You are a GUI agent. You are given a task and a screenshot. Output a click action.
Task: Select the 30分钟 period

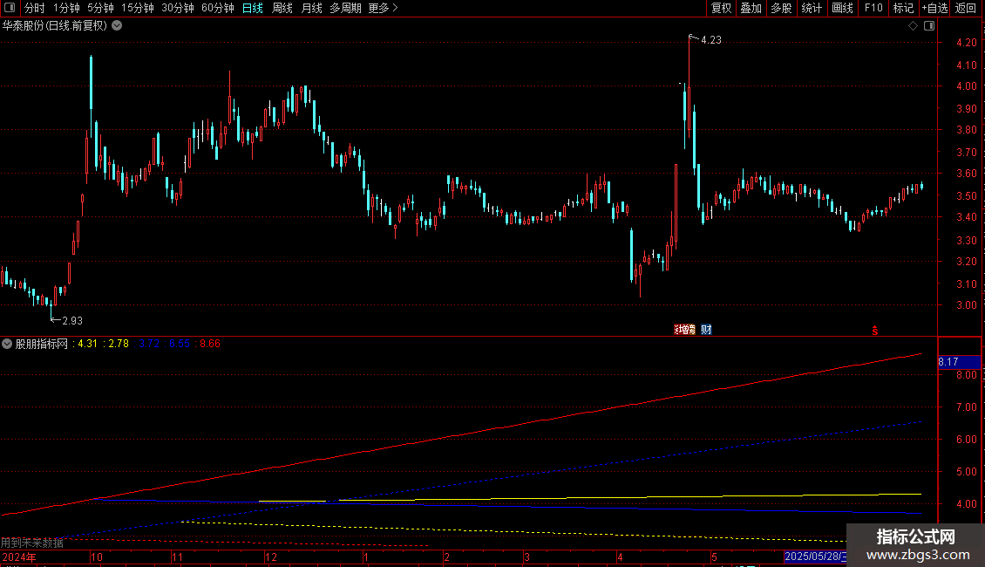178,8
